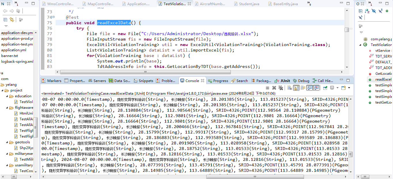Collapse All icon in Outline panel
Screen dimensions: 393x179
click(360, 11)
